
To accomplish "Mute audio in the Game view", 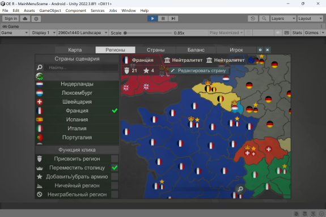I will [x=278, y=33].
